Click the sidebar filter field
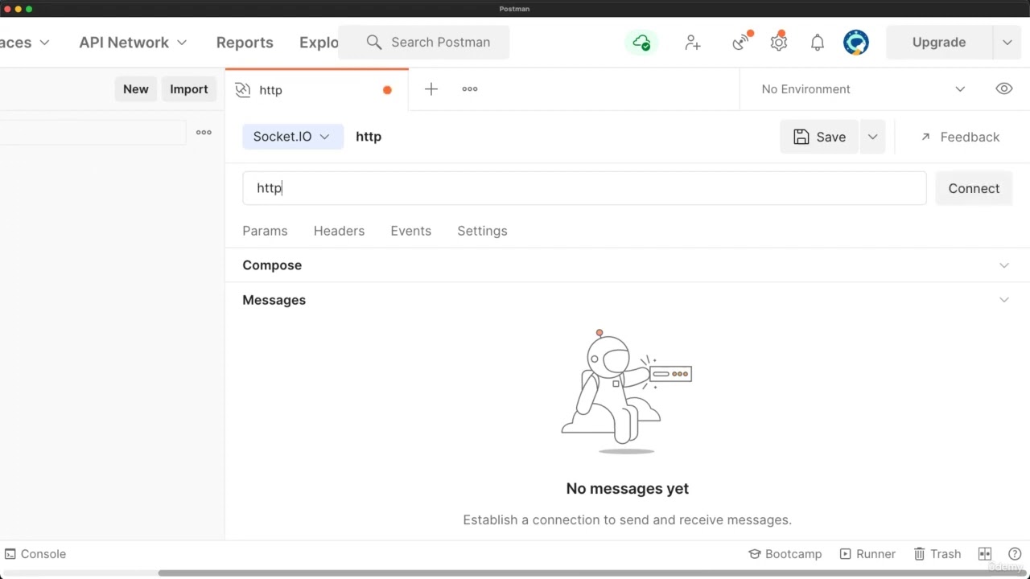Image resolution: width=1030 pixels, height=579 pixels. click(x=93, y=133)
